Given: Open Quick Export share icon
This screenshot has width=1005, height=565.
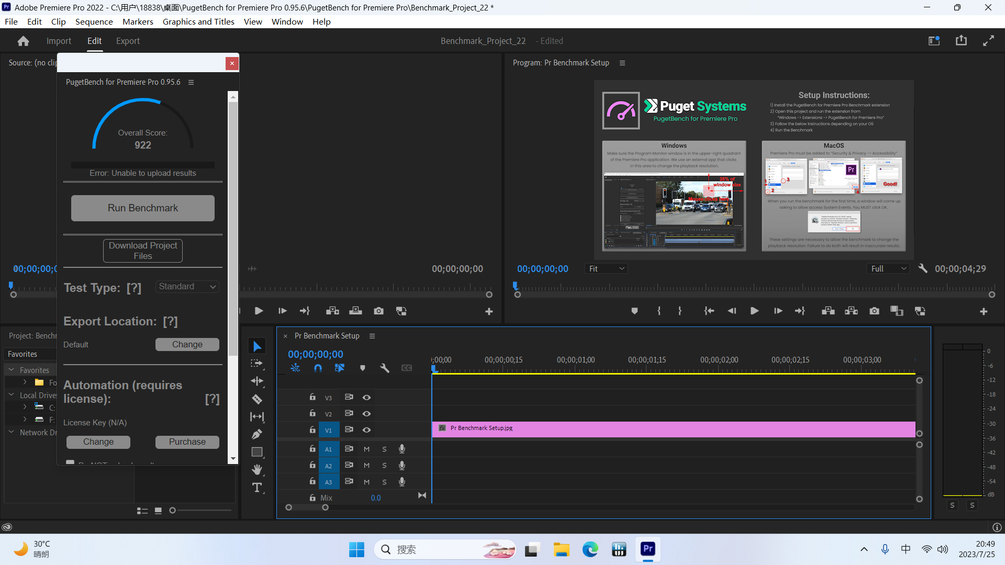Looking at the screenshot, I should [961, 41].
